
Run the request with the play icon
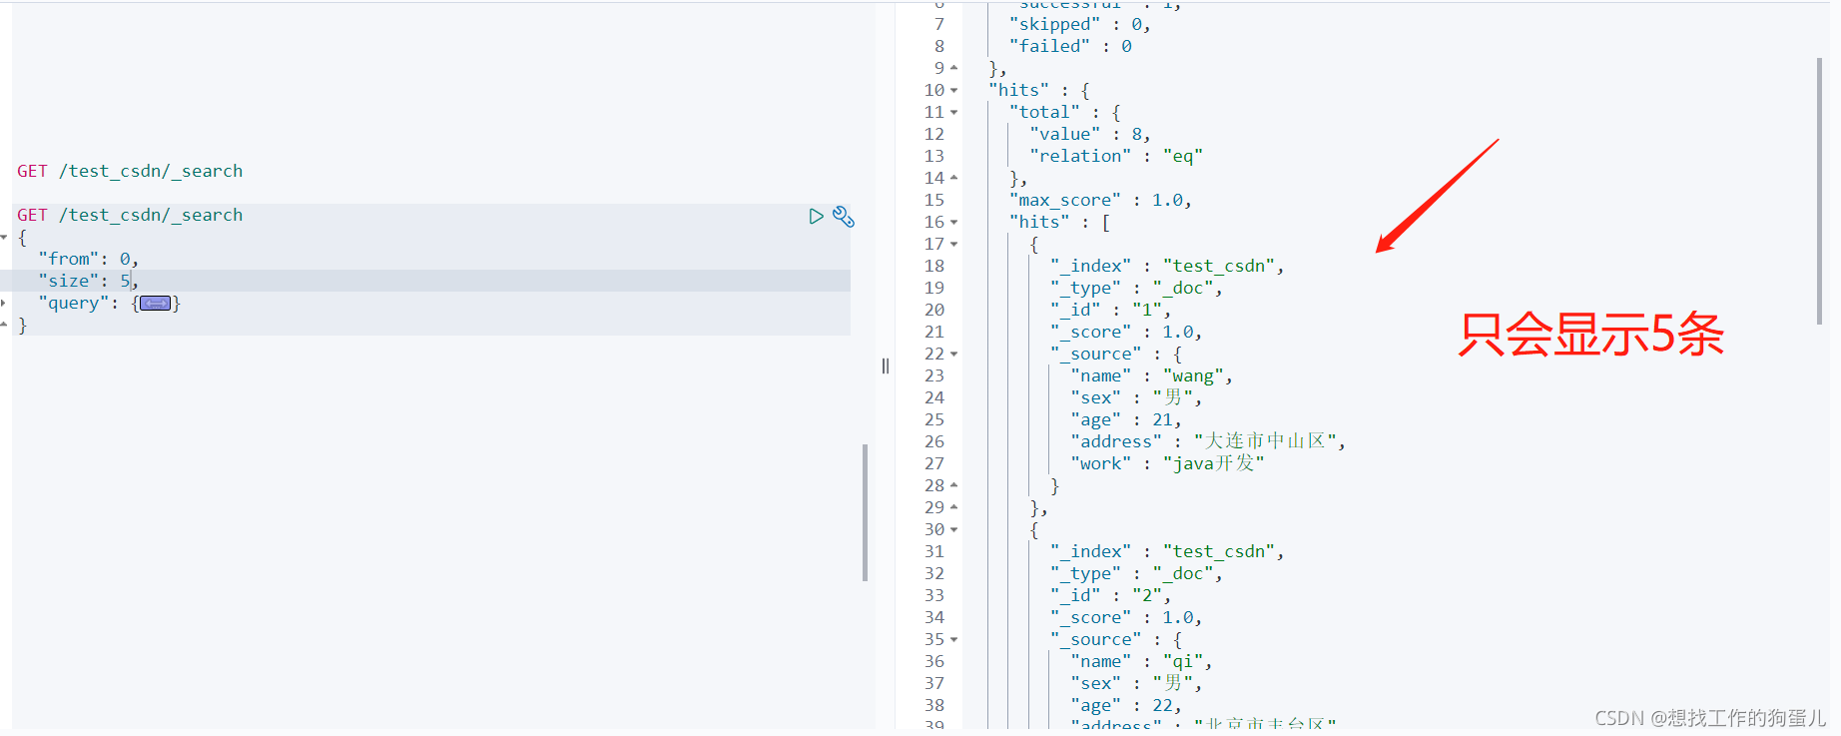(816, 216)
